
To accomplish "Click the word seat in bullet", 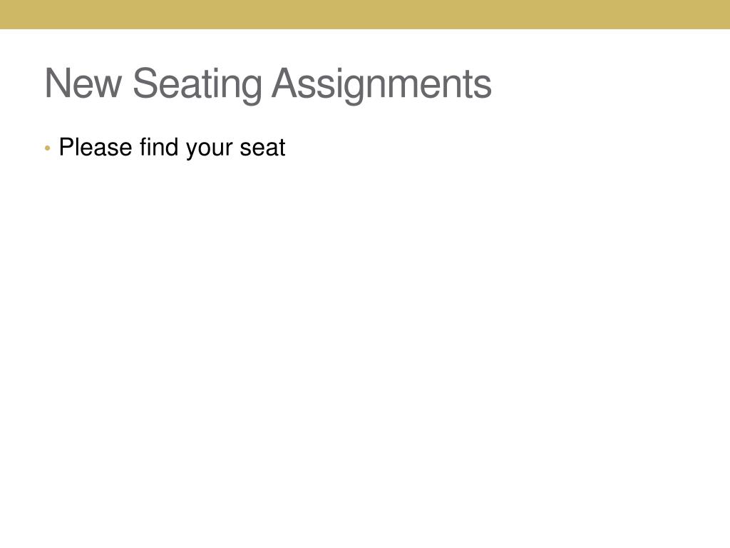I will click(262, 148).
